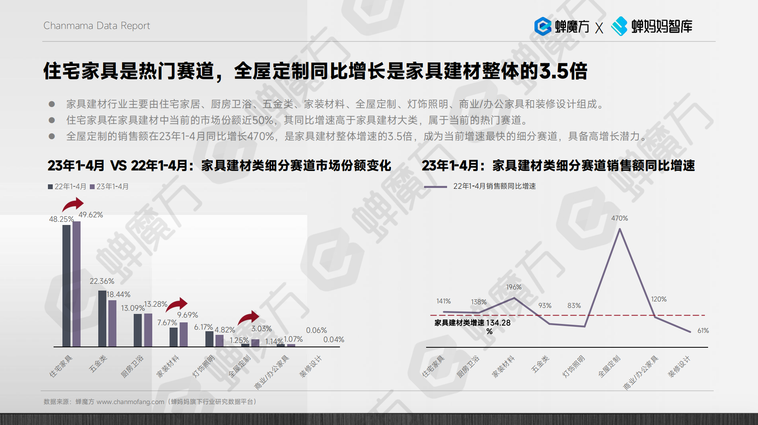Screen dimensions: 758x425
Task: Click the dark 22年 bar for 住宅家具
Action: 66,286
